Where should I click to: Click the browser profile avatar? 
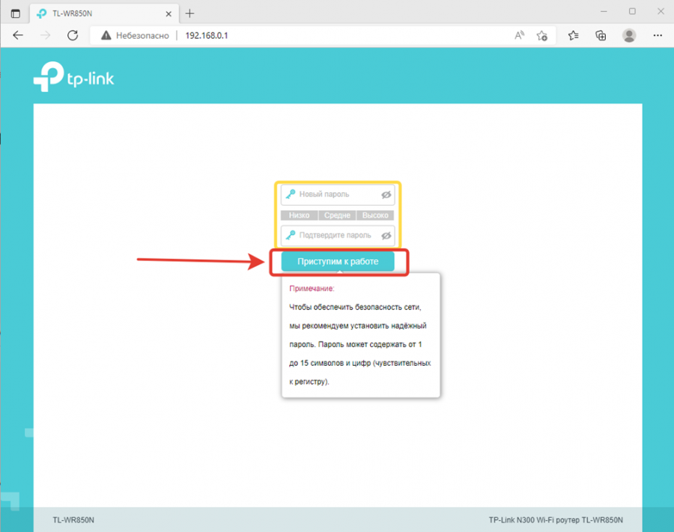(629, 35)
